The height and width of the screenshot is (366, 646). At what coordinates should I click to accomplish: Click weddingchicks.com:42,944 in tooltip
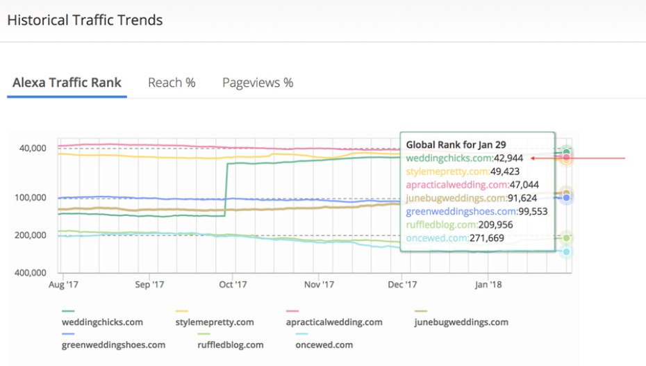tap(464, 158)
